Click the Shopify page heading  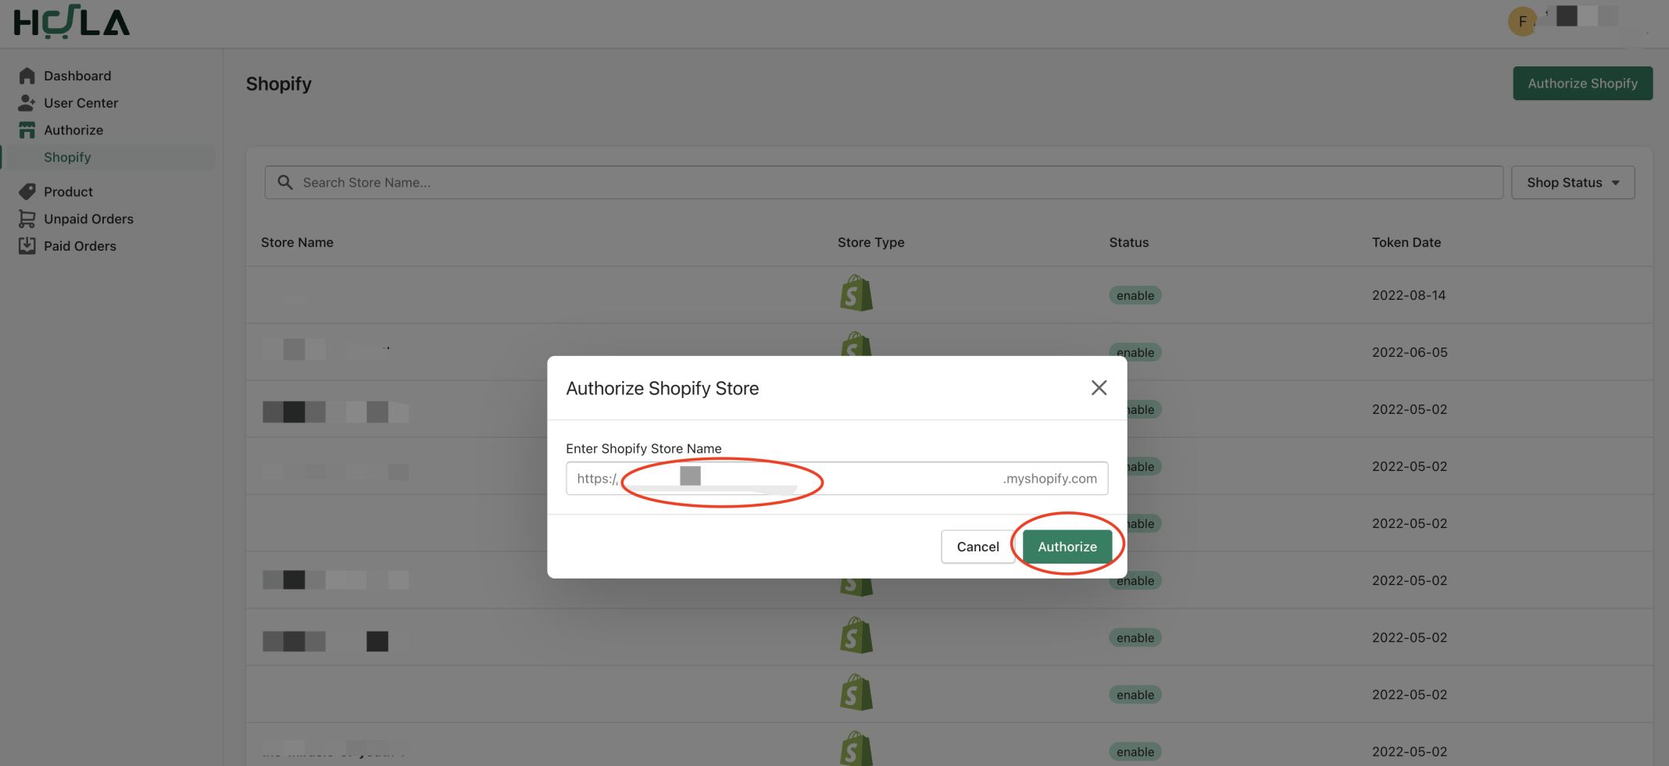(278, 84)
